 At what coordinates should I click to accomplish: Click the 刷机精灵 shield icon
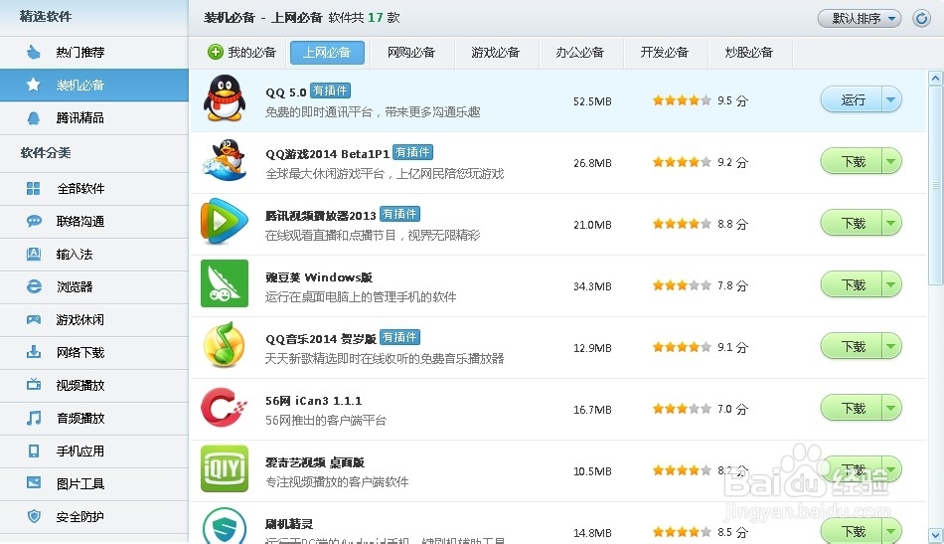[x=225, y=526]
